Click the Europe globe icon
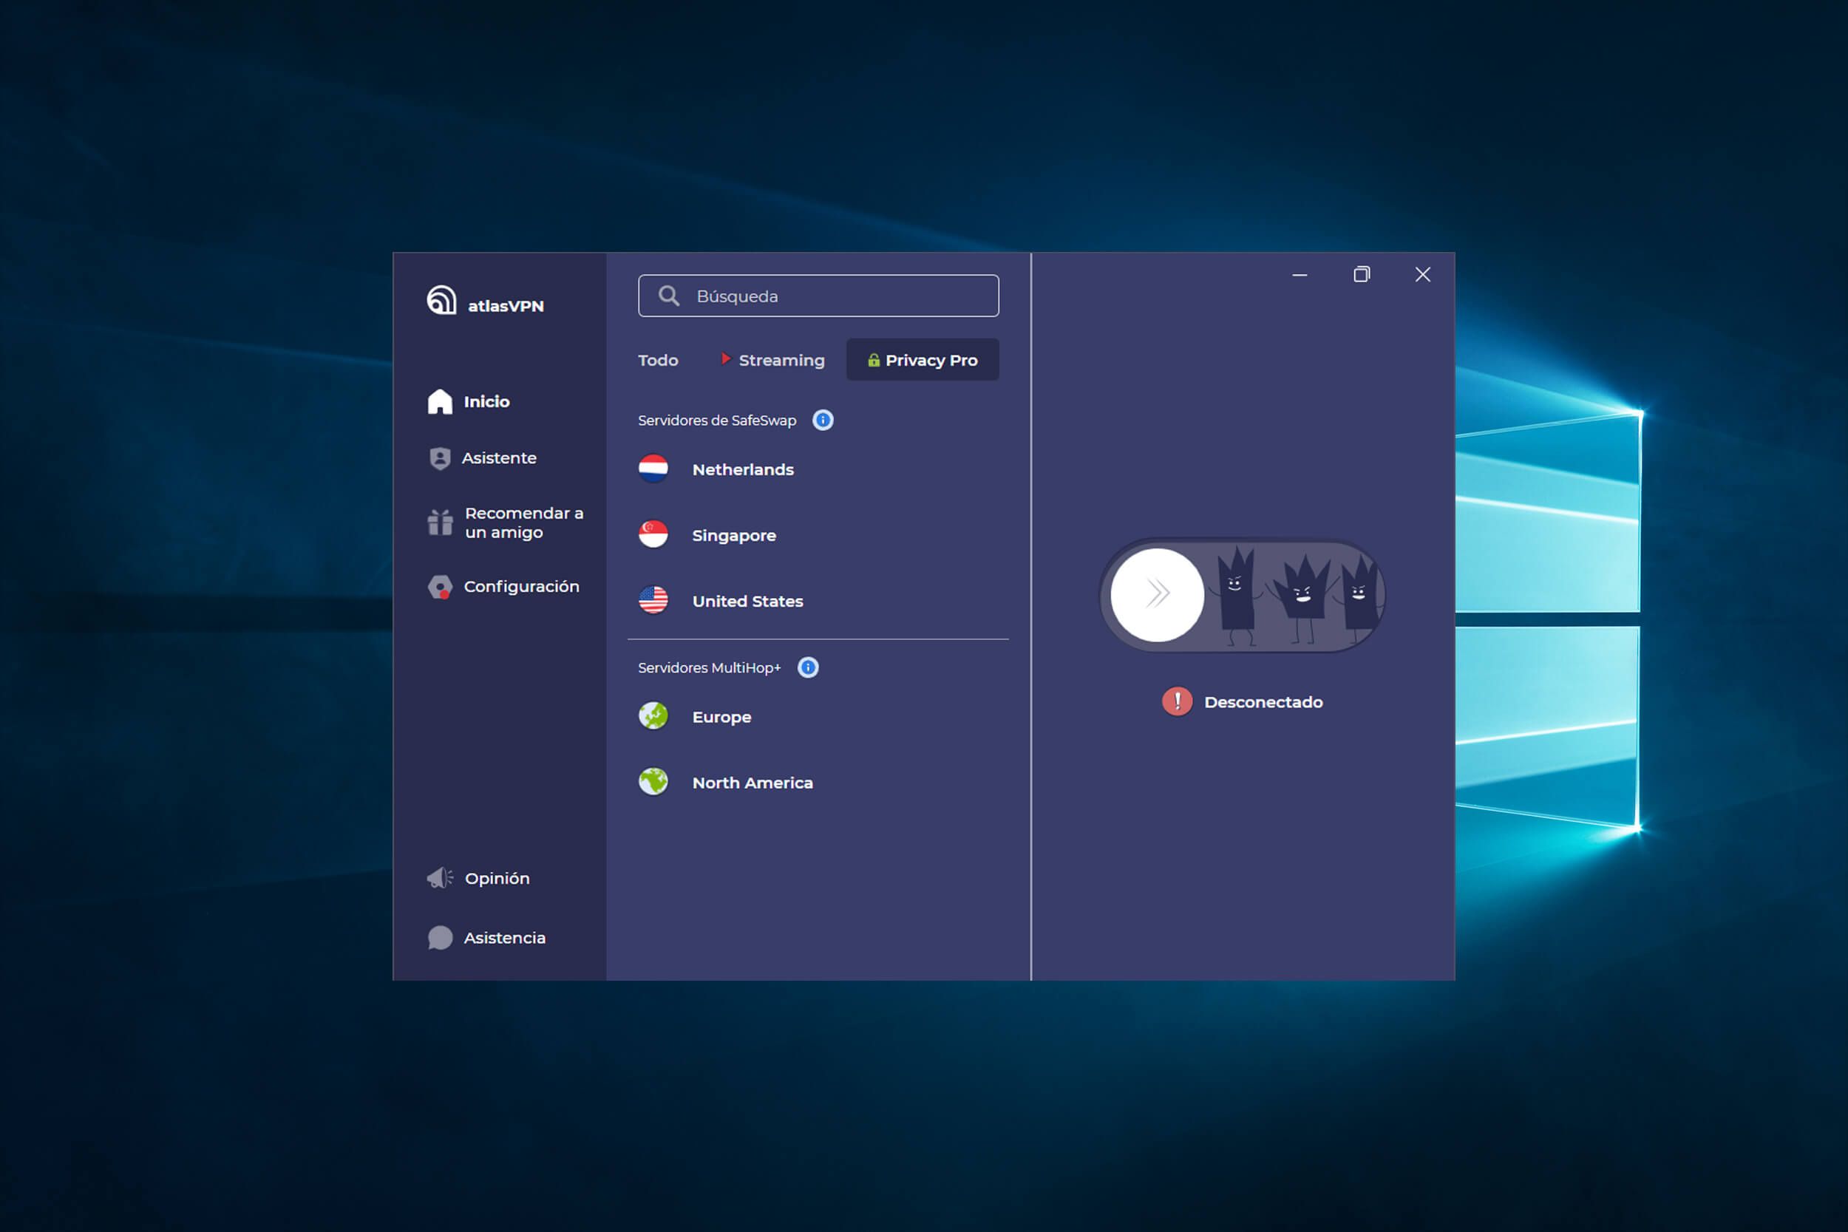The width and height of the screenshot is (1848, 1232). pyautogui.click(x=653, y=717)
